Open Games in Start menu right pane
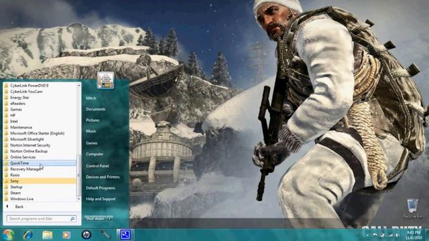This screenshot has height=241, width=429. 92,143
